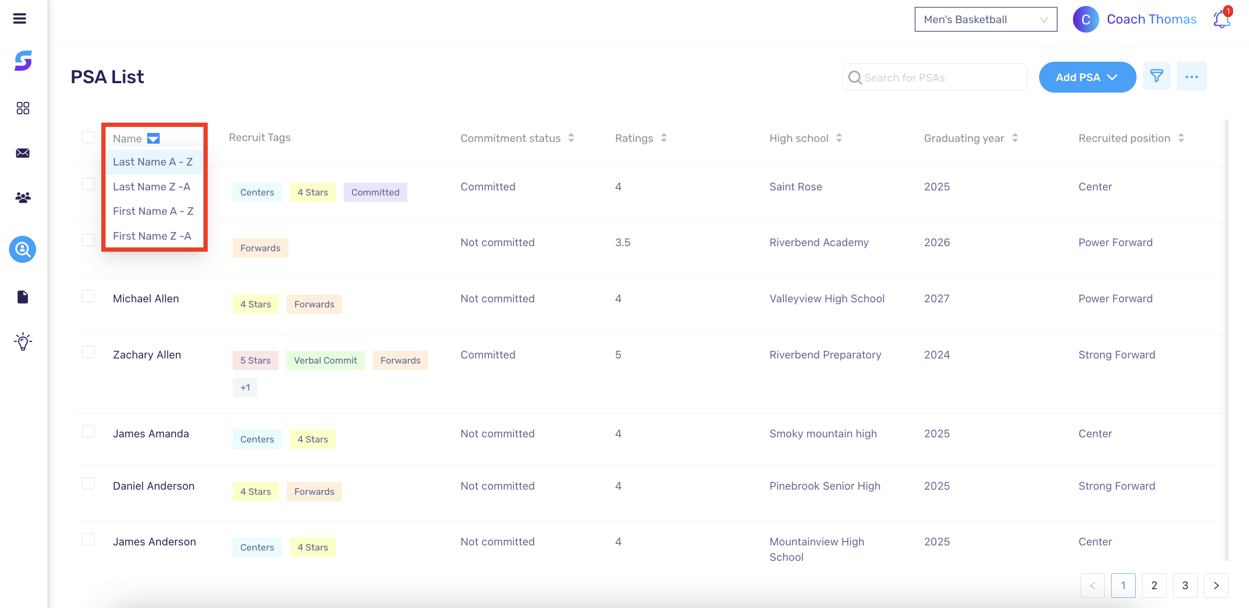The image size is (1249, 608).
Task: Click the PSA List heading
Action: 107,77
